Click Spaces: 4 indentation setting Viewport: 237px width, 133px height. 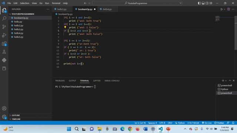pos(153,123)
